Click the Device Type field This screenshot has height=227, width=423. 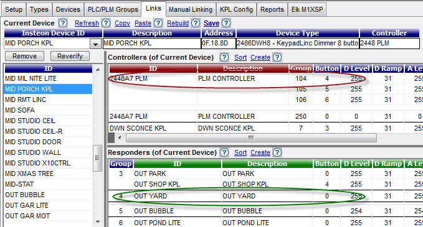[298, 44]
